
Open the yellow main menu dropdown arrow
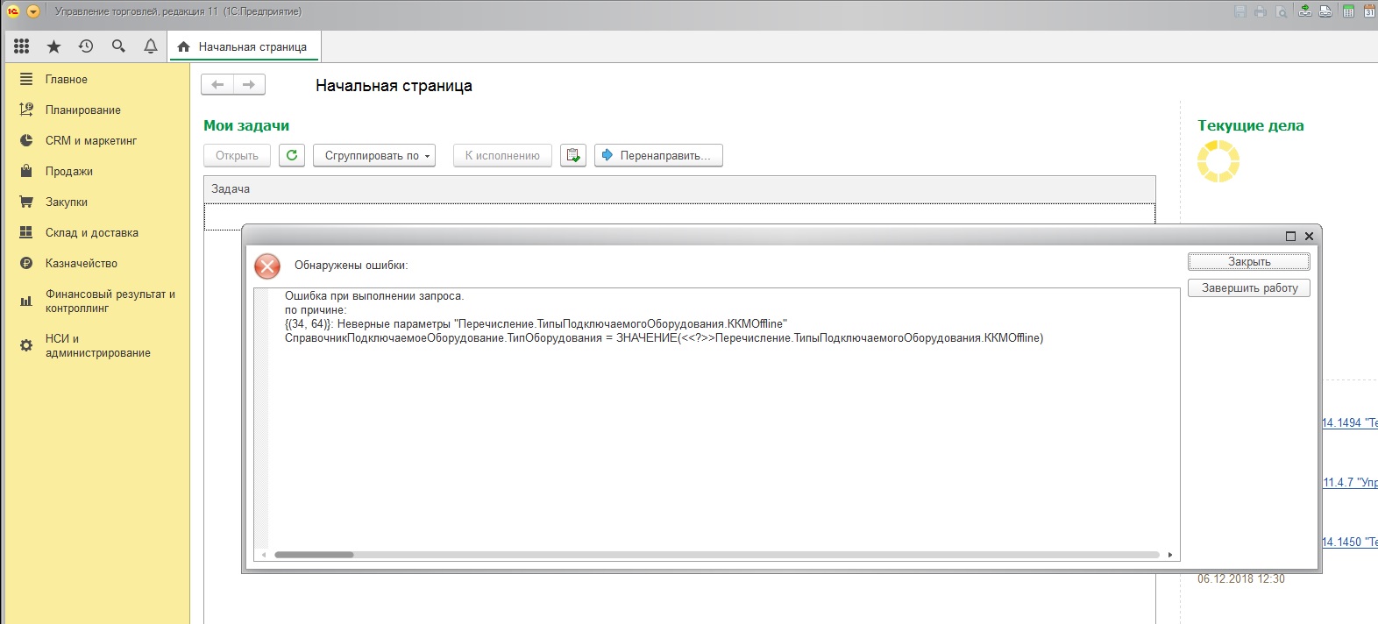pyautogui.click(x=33, y=11)
